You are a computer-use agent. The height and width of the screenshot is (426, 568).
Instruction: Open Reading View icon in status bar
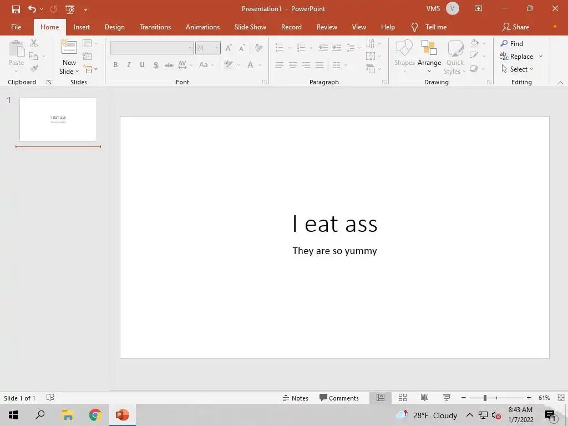pyautogui.click(x=424, y=398)
